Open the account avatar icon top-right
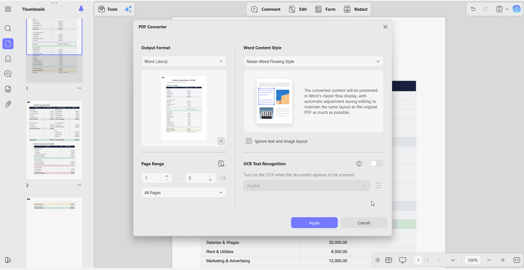This screenshot has height=270, width=524. coord(517,9)
